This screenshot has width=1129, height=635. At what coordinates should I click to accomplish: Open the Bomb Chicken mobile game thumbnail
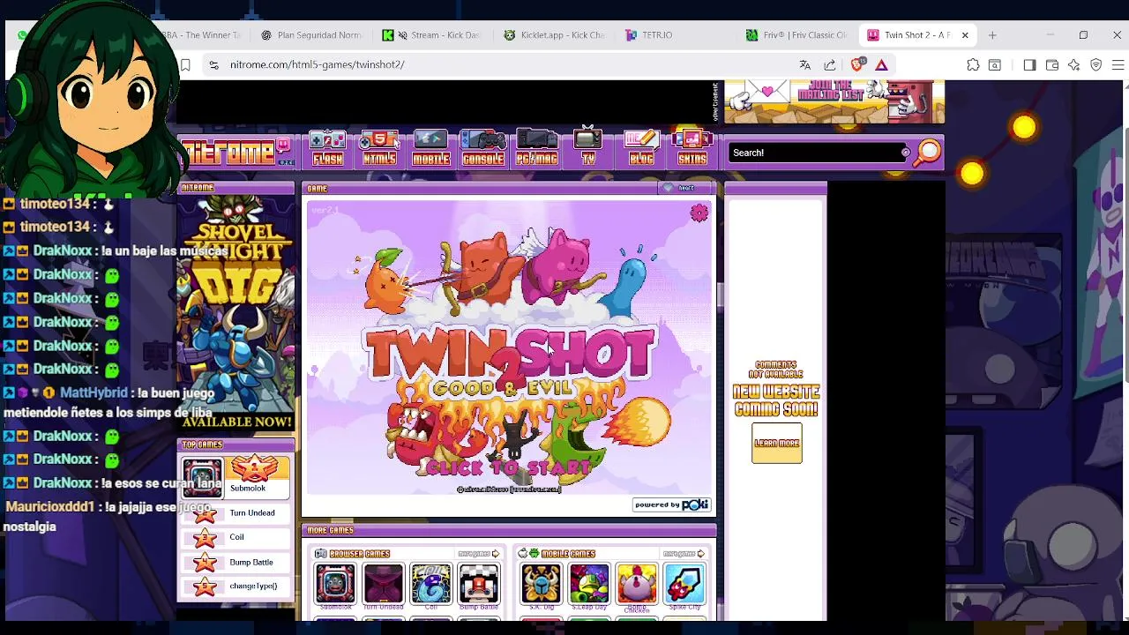pos(636,584)
